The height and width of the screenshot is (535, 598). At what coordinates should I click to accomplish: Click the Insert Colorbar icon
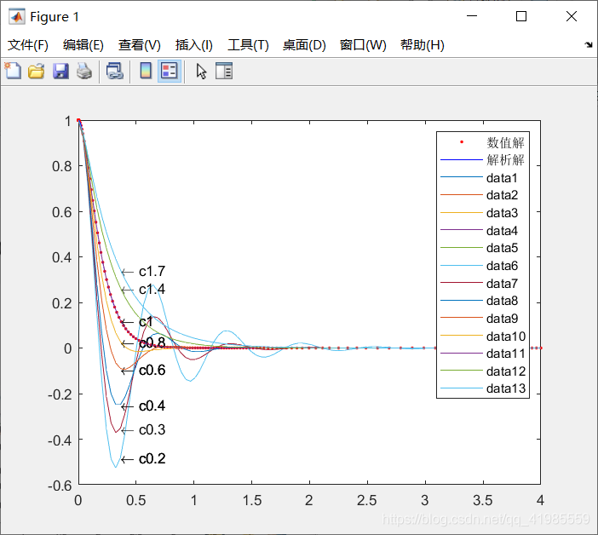click(x=146, y=71)
